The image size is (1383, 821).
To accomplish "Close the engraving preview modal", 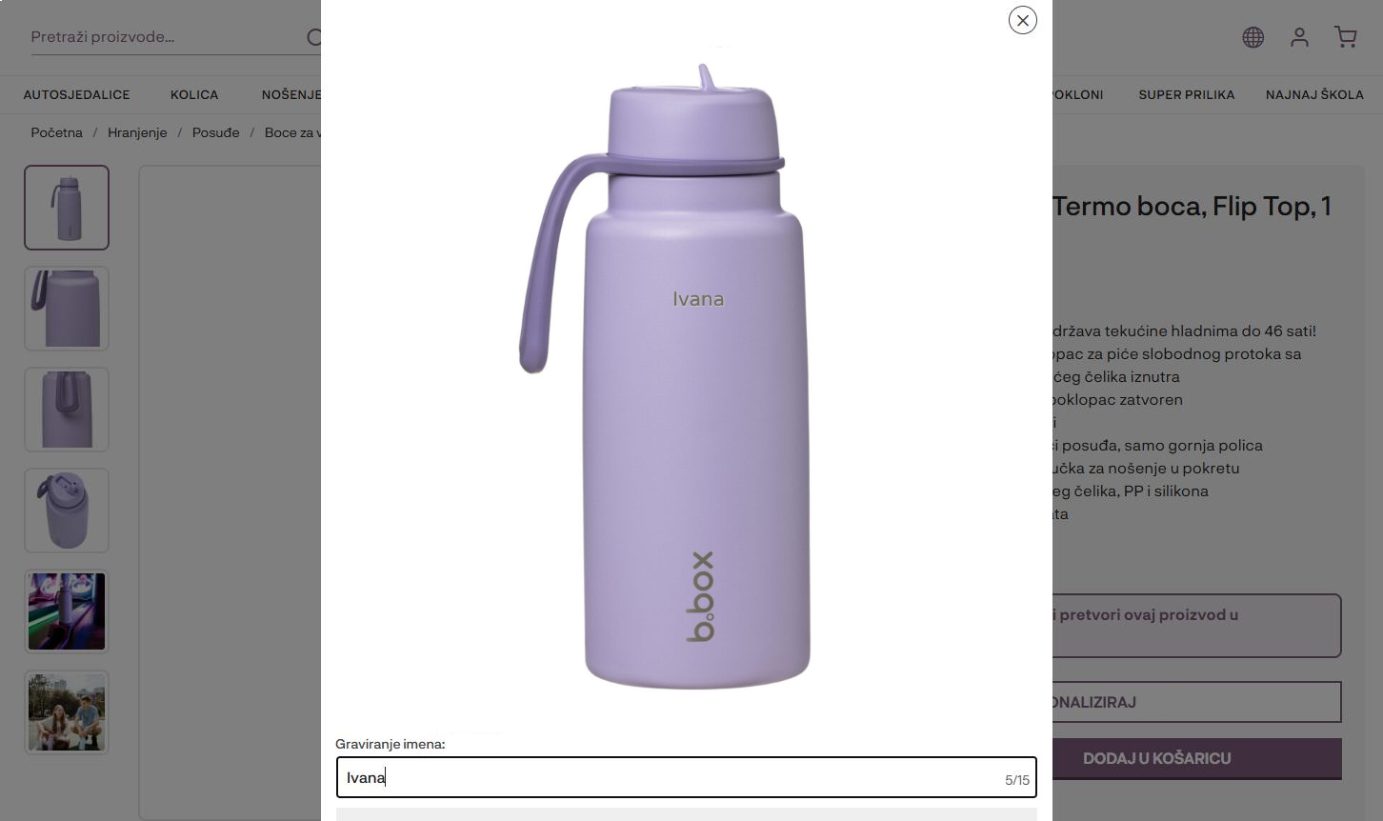I will click(x=1022, y=20).
